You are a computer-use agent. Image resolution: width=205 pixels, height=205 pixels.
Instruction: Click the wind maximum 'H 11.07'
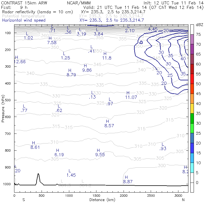click(131, 95)
